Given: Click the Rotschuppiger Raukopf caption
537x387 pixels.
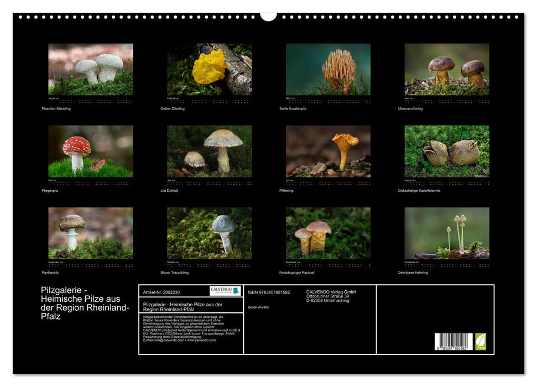Looking at the screenshot, I should [297, 273].
